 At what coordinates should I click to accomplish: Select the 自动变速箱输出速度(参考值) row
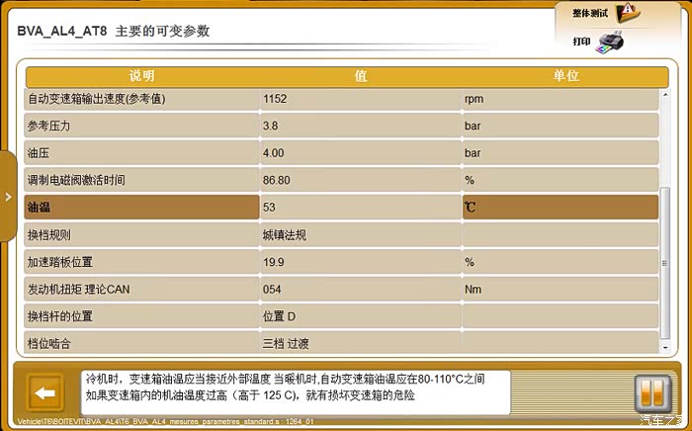(341, 99)
